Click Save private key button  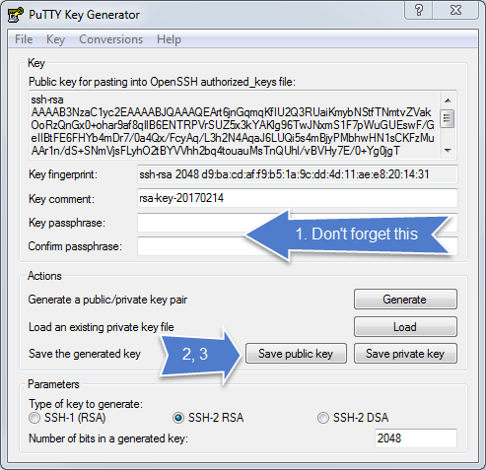(x=405, y=354)
